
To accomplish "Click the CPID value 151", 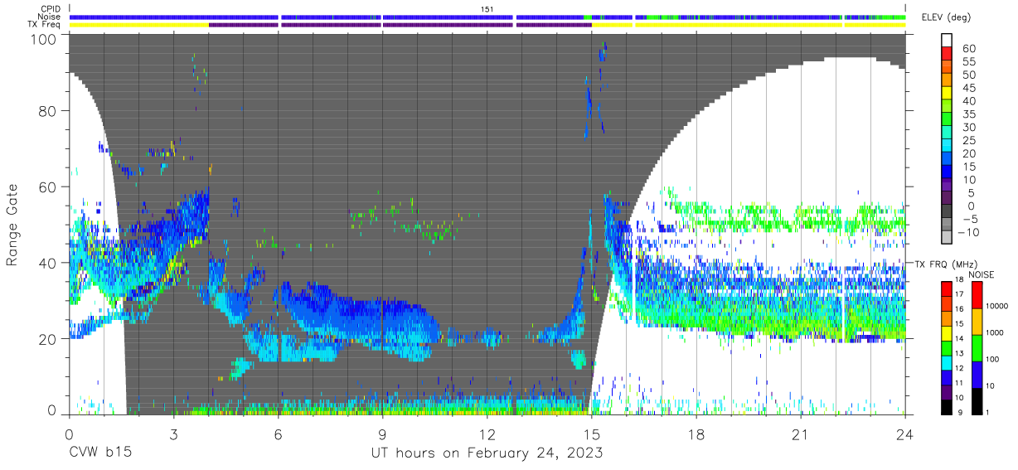I will pos(487,9).
